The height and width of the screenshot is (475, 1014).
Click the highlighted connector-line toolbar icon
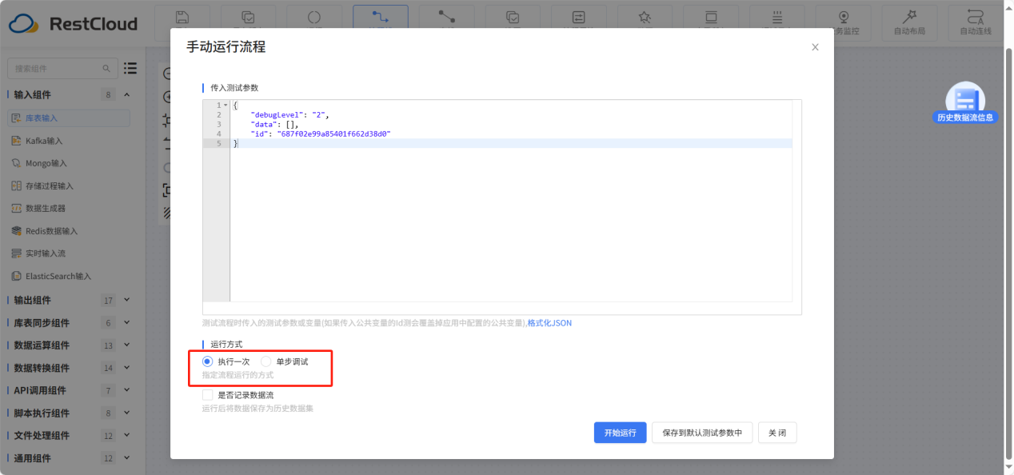[x=380, y=18]
